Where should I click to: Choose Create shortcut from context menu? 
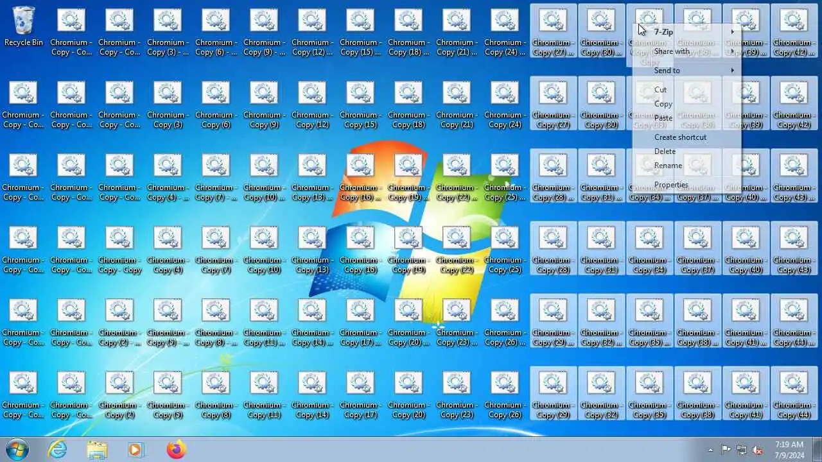pyautogui.click(x=686, y=137)
